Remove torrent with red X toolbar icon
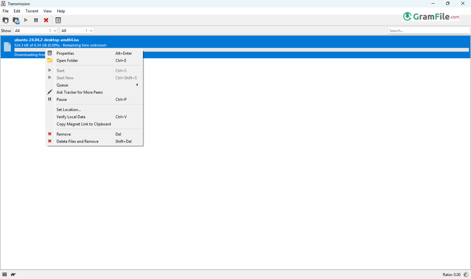471x279 pixels. pyautogui.click(x=46, y=20)
